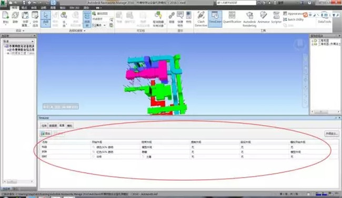342x198 pixels.
Task: Click the search input field in title bar
Action: (236, 3)
